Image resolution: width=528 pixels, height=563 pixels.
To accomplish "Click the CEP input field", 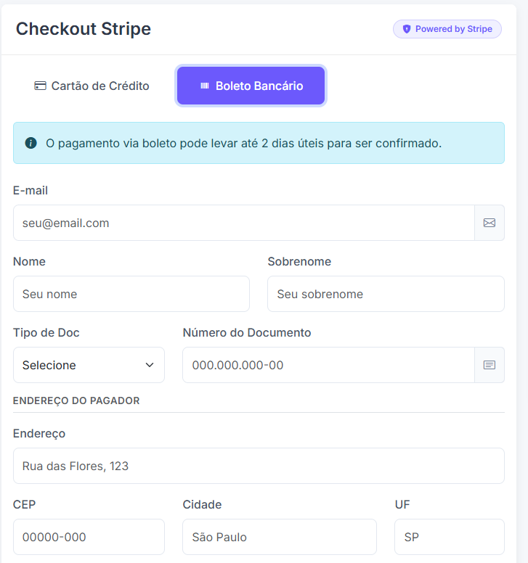I will (89, 537).
